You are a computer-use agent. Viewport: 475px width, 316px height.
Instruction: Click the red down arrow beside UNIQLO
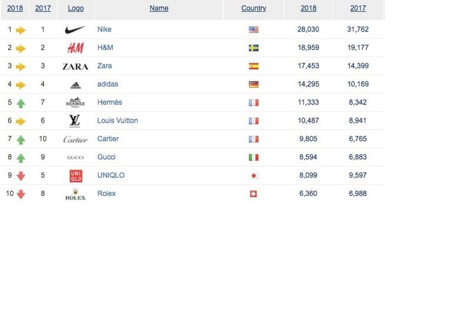click(21, 176)
